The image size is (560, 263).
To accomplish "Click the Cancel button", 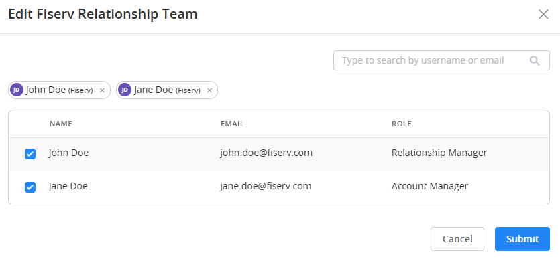I will tap(457, 239).
